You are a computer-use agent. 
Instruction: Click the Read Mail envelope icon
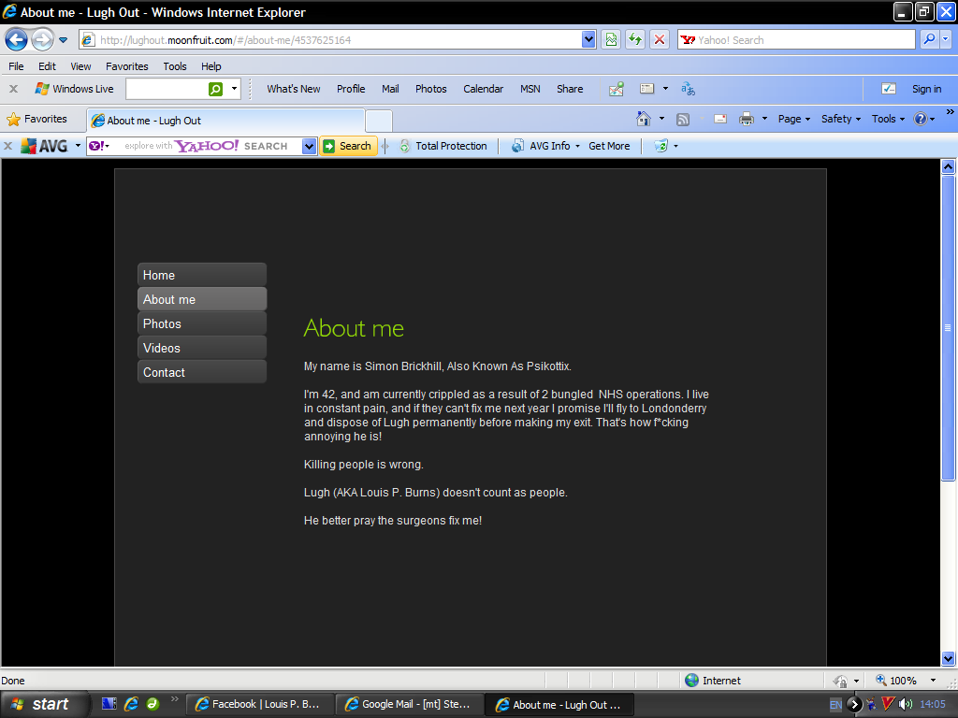tap(720, 119)
